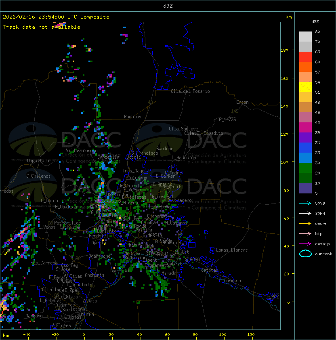This screenshot has height=340, width=336.
Task: Select the magenta 39-42 dBZ color swatch
Action: [305, 128]
